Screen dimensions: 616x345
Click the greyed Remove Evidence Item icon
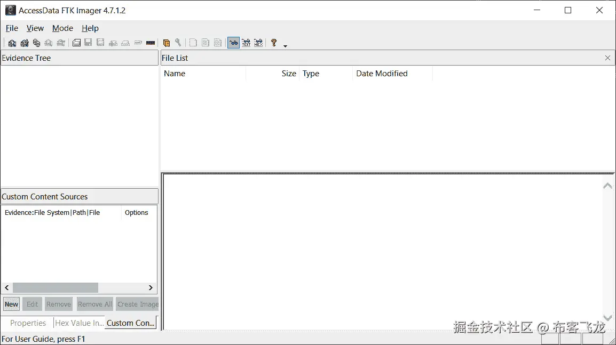click(49, 43)
